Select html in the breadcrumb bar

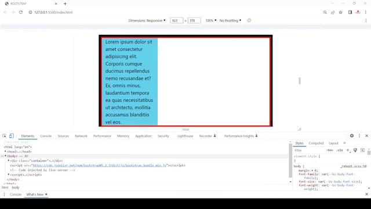(5, 188)
